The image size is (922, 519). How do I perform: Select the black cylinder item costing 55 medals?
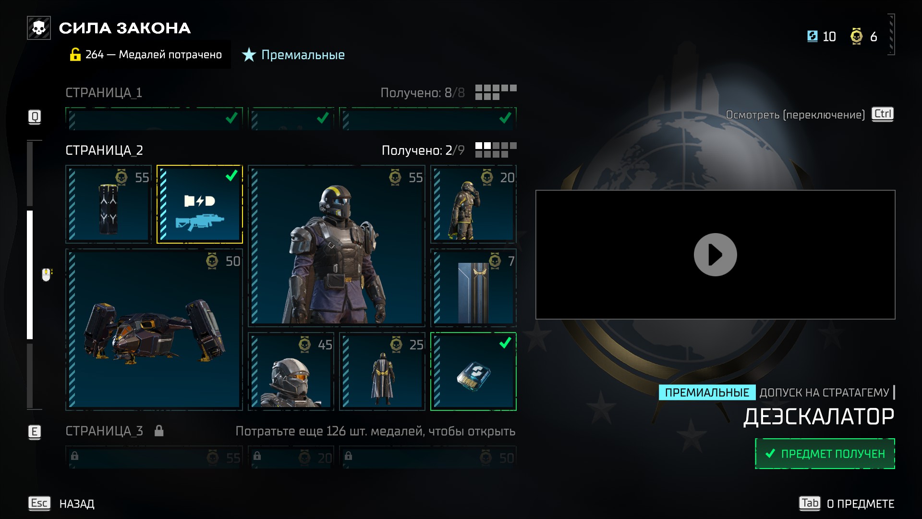coord(109,204)
